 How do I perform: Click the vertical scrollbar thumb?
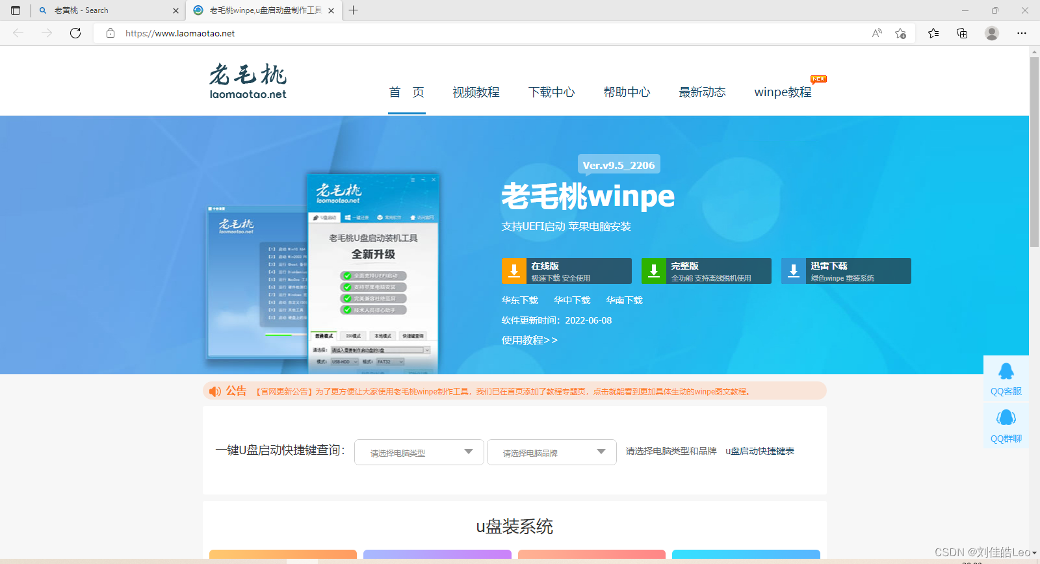coord(1034,152)
